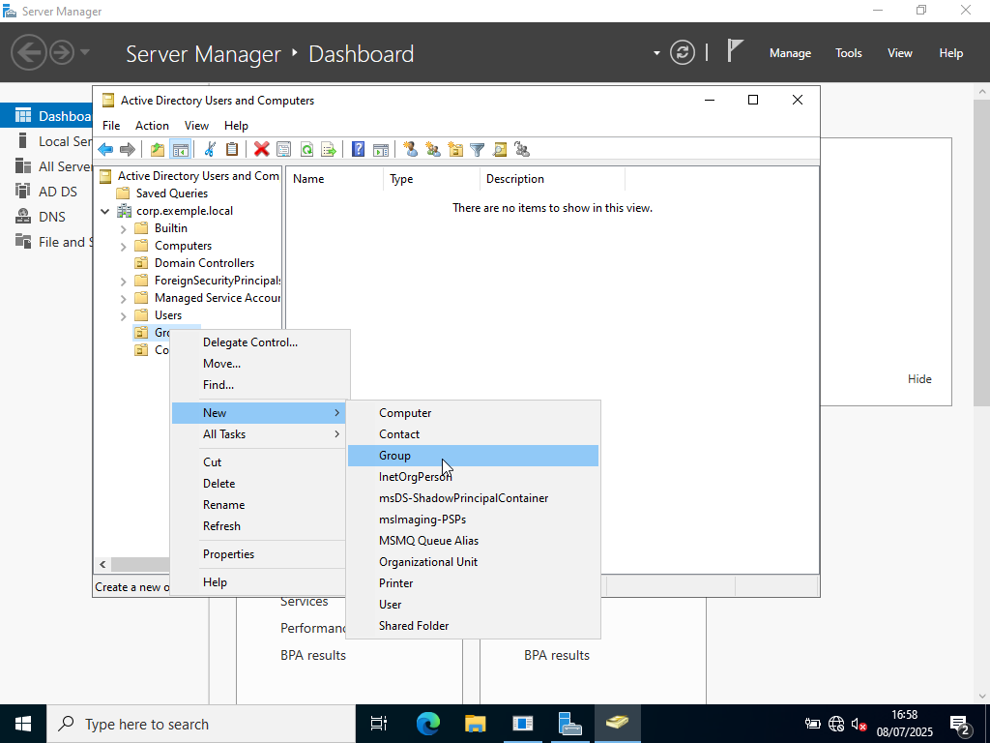990x743 pixels.
Task: Click the network globe tray icon
Action: coord(836,724)
